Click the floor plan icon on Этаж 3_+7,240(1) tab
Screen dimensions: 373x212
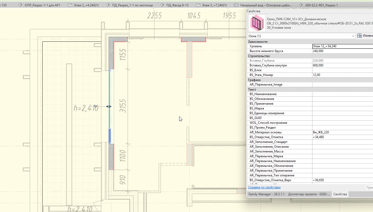198,5
